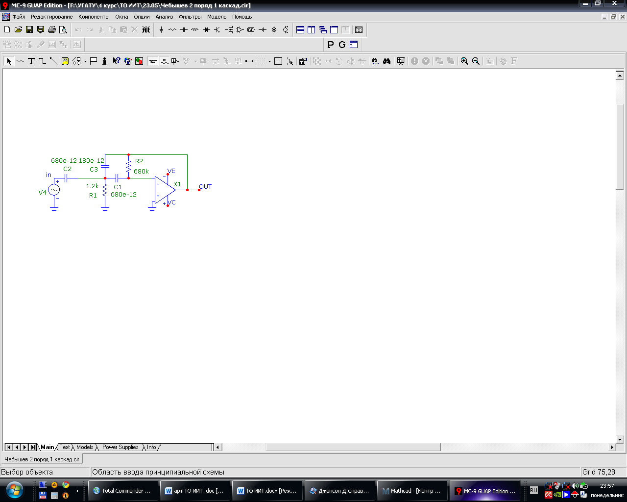
Task: Open the Компоненты menu
Action: click(x=94, y=17)
